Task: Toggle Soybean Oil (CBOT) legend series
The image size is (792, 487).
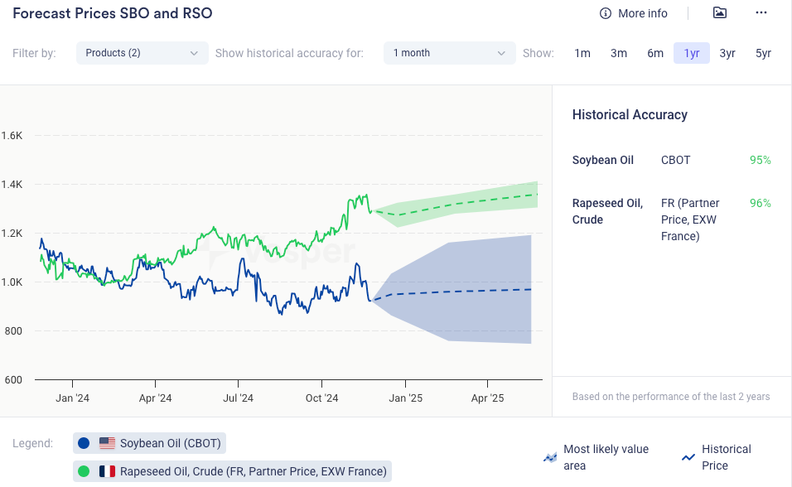Action: (x=170, y=443)
